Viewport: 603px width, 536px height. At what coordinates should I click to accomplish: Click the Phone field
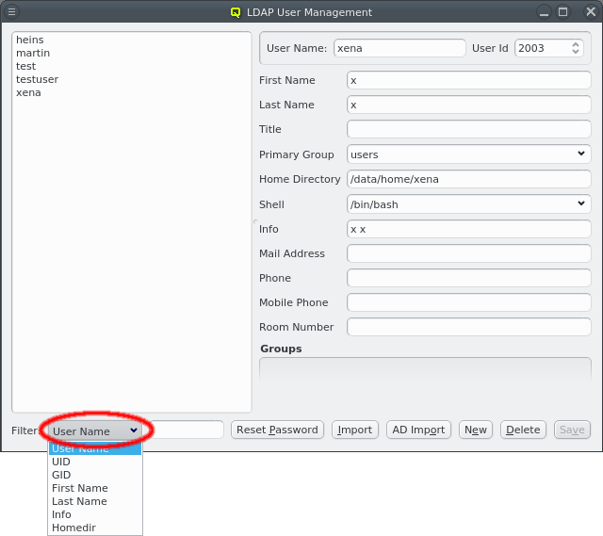tap(469, 278)
